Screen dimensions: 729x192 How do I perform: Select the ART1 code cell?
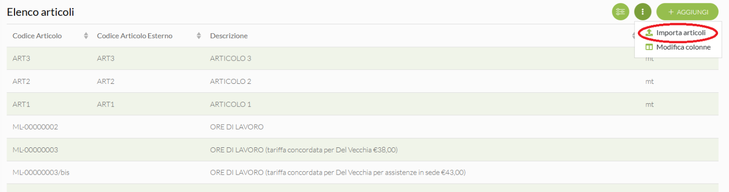21,104
